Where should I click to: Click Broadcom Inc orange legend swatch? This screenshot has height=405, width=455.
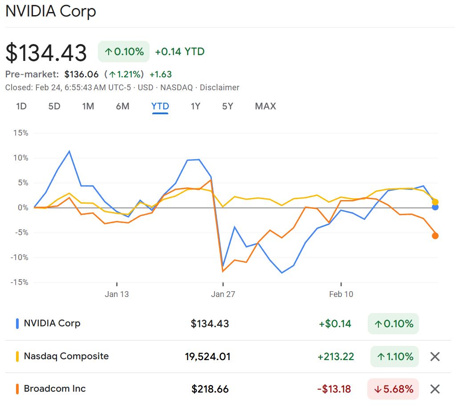pos(17,389)
